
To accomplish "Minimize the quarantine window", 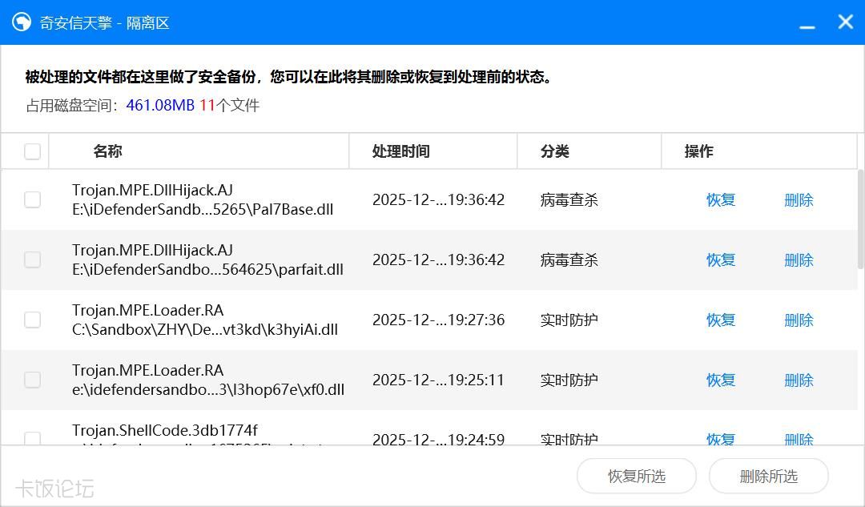I will pyautogui.click(x=807, y=24).
